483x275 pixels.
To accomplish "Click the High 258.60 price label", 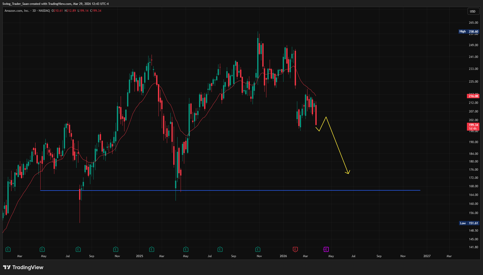I will pos(469,31).
